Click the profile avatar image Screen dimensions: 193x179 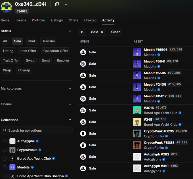click(7, 7)
